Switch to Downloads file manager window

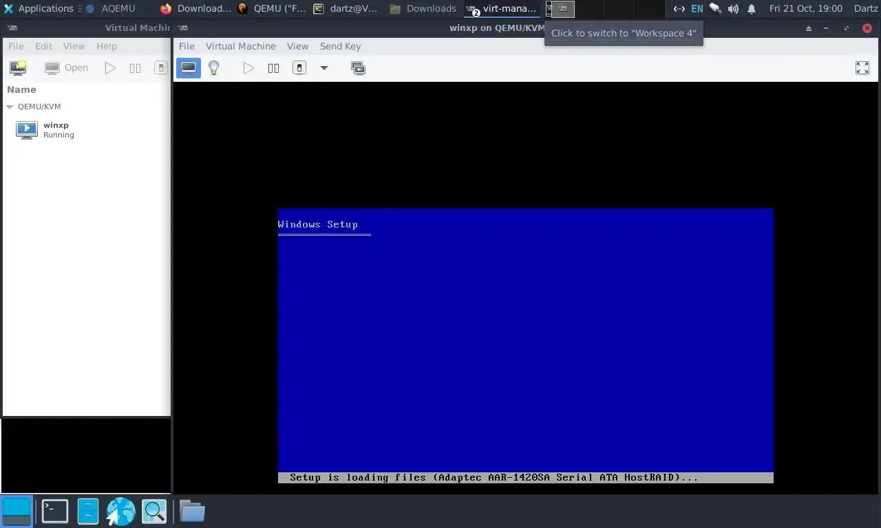coord(423,8)
